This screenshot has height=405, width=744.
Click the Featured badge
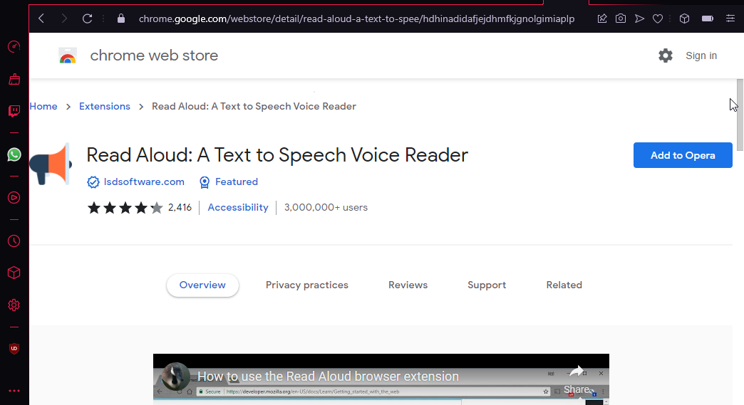tap(229, 182)
